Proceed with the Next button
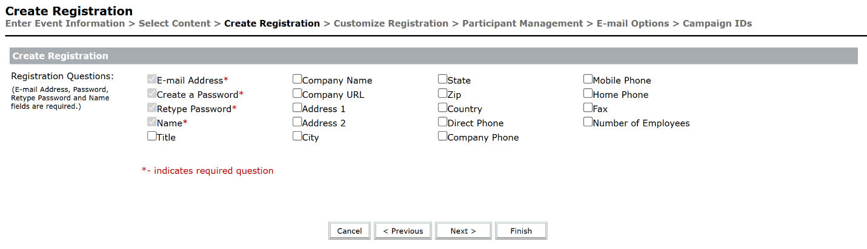The width and height of the screenshot is (867, 249). (463, 231)
